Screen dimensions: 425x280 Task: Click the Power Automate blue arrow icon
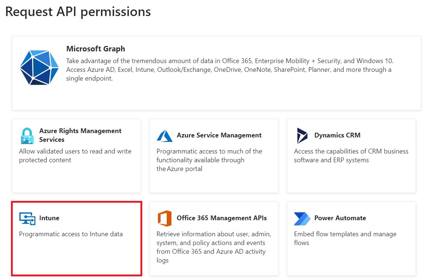302,218
